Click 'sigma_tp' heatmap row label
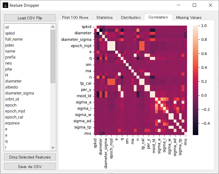219x174 pixels. (83, 127)
